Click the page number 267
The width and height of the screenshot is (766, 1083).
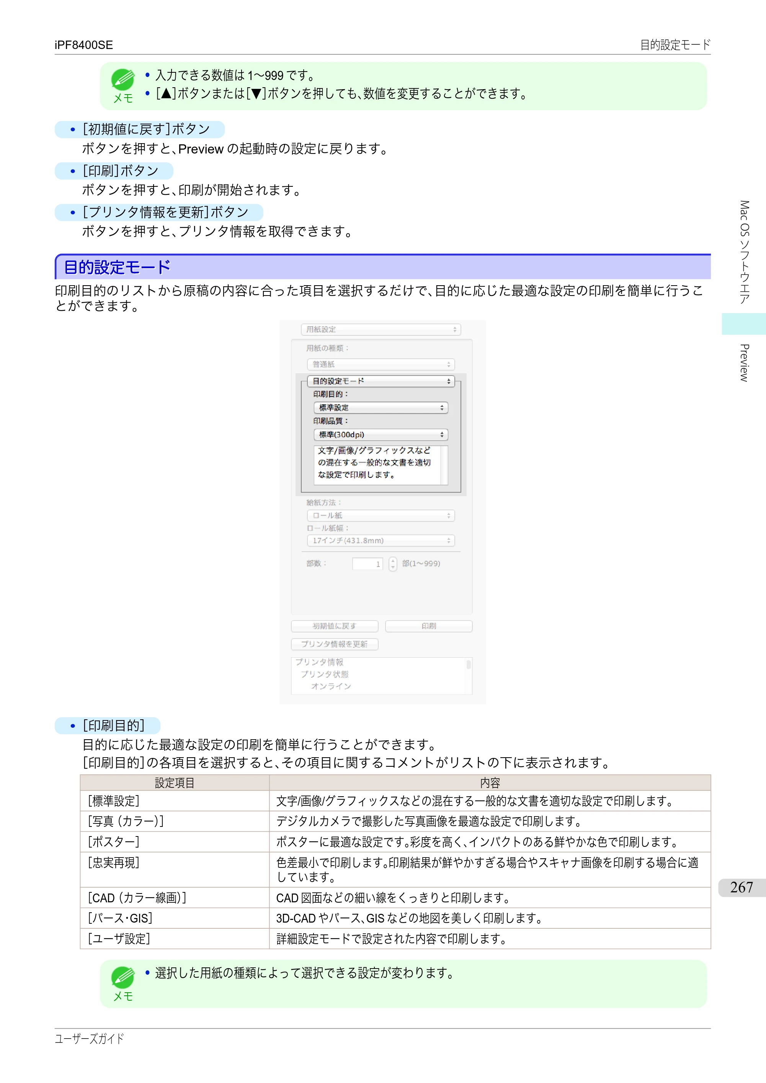tap(741, 887)
